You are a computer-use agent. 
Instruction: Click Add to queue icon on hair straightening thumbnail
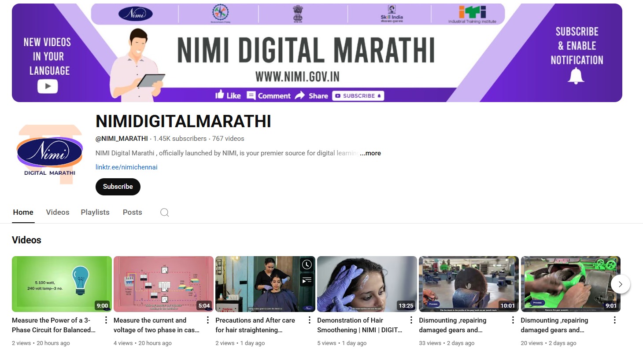click(x=307, y=280)
